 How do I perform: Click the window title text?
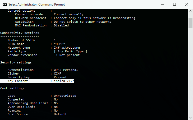click(x=36, y=4)
